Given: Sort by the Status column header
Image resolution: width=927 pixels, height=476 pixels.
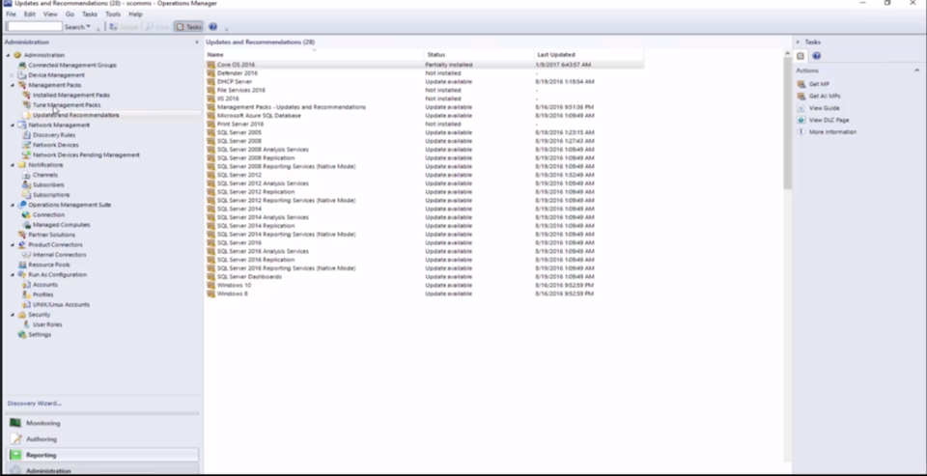Looking at the screenshot, I should (480, 54).
